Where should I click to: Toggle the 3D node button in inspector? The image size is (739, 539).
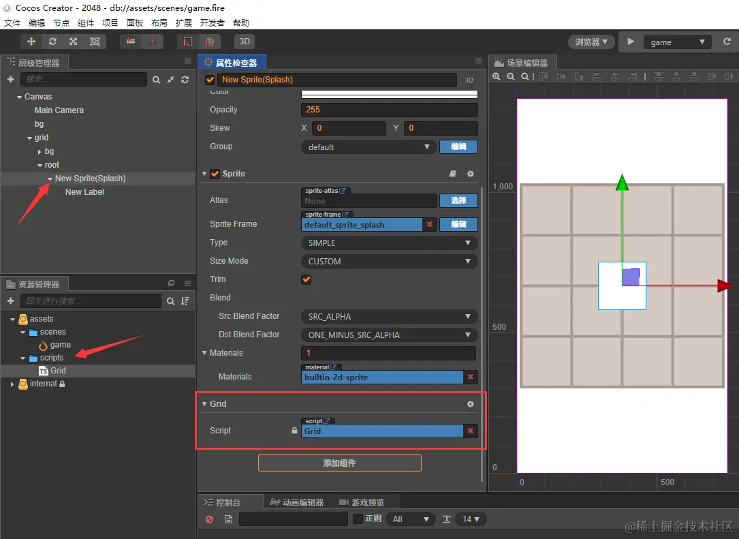[x=469, y=80]
